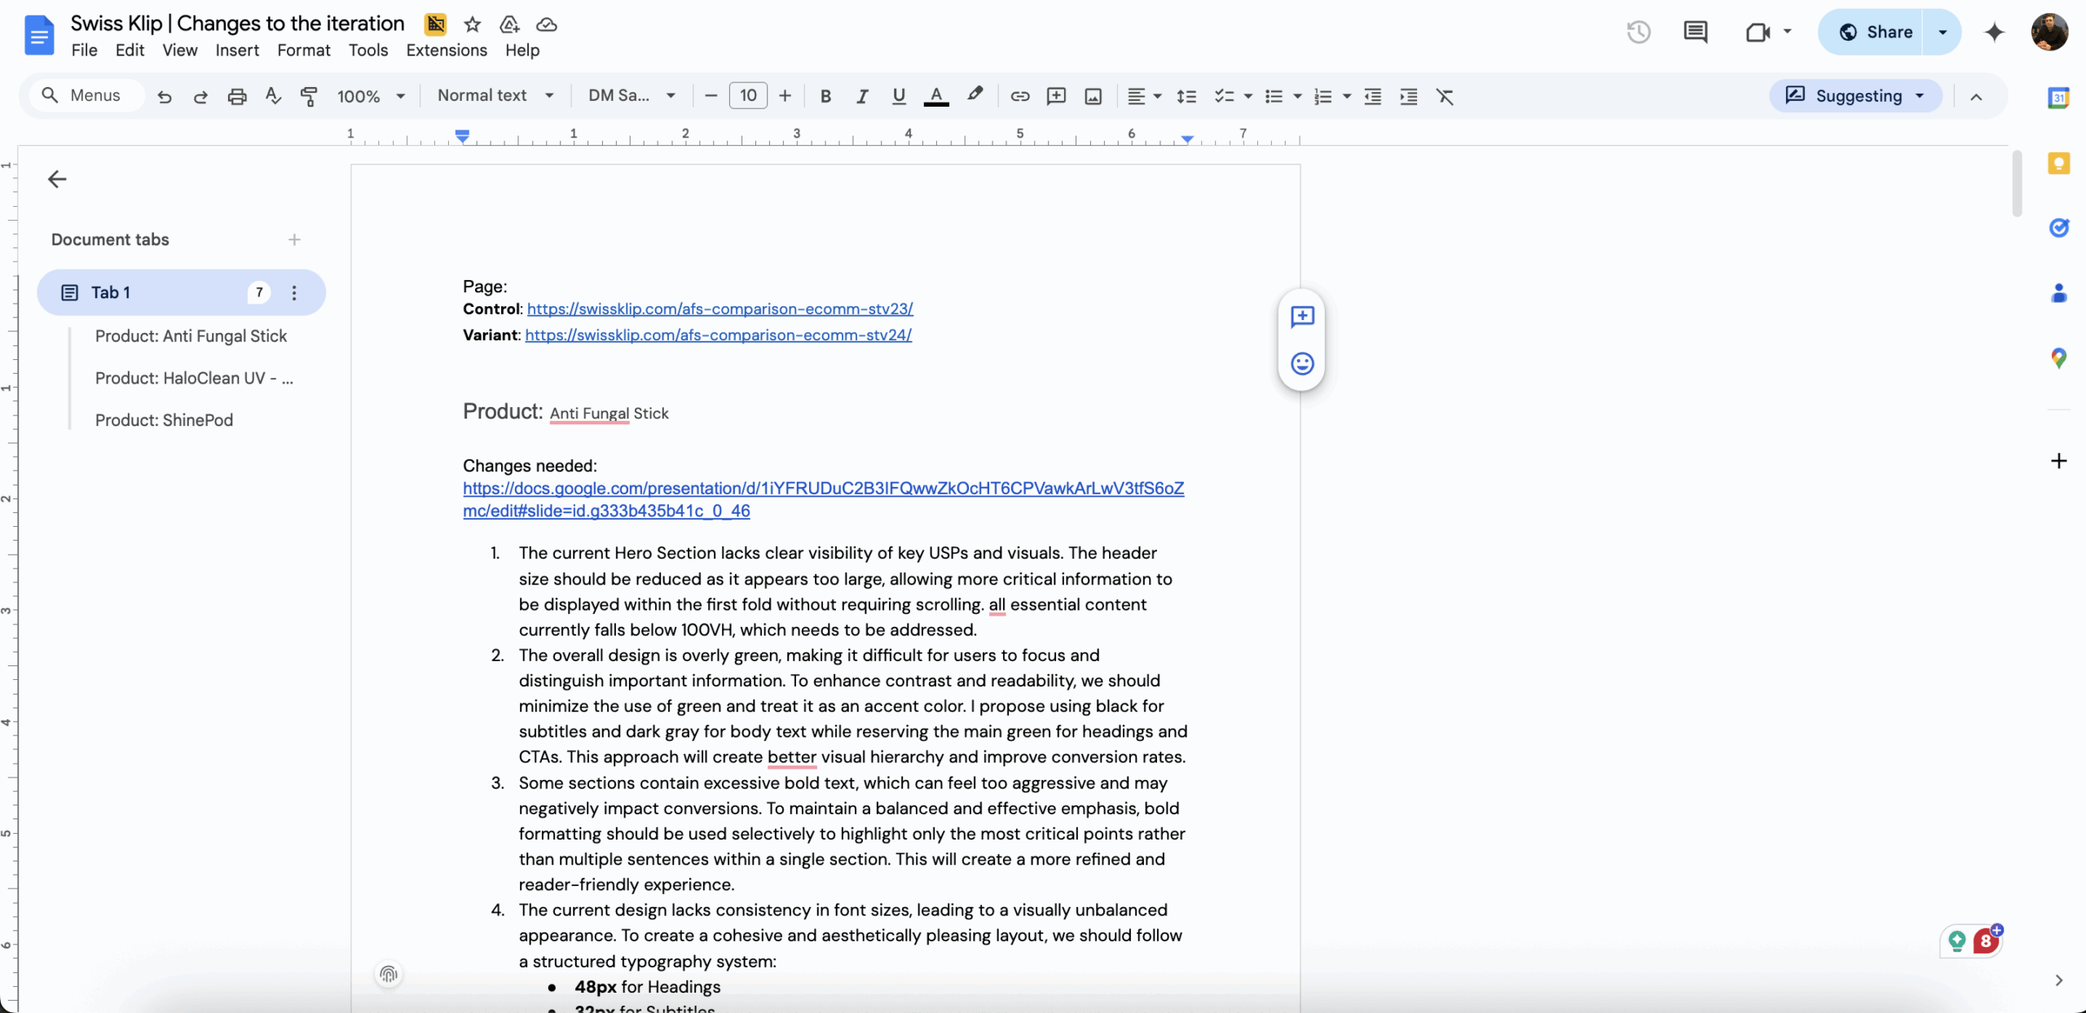Image resolution: width=2086 pixels, height=1013 pixels.
Task: Jump to Product: Anti Fungal Stick heading
Action: click(x=191, y=336)
